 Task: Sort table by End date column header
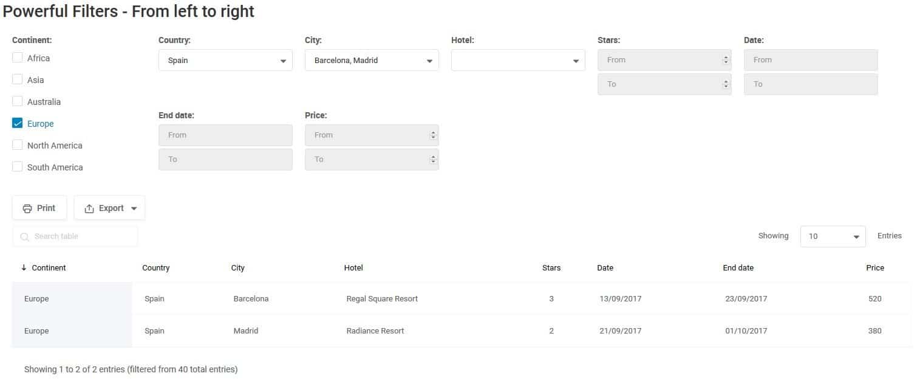pyautogui.click(x=738, y=268)
